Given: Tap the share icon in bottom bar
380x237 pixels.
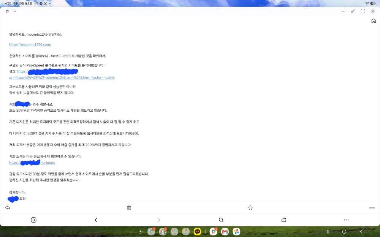Looking at the screenshot, I should tap(284, 220).
